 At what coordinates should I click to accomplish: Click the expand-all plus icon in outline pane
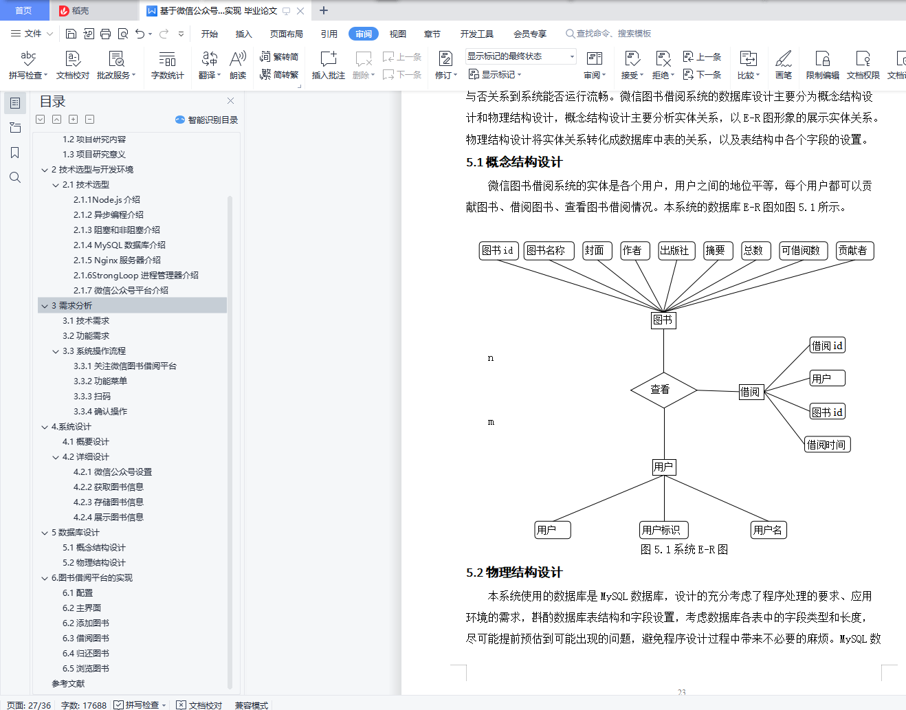coord(74,120)
